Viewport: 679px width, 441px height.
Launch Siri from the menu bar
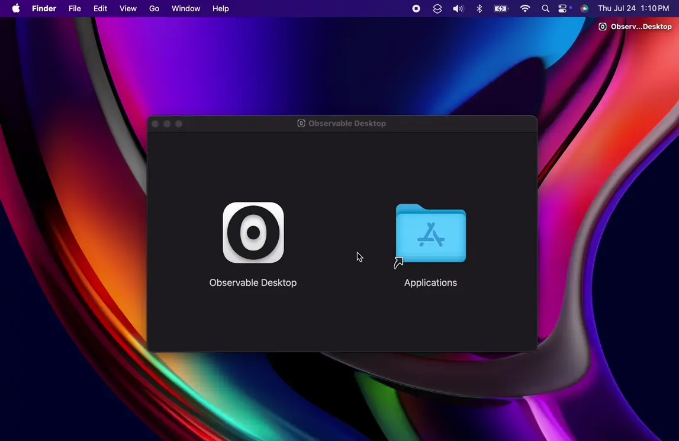[x=584, y=9]
